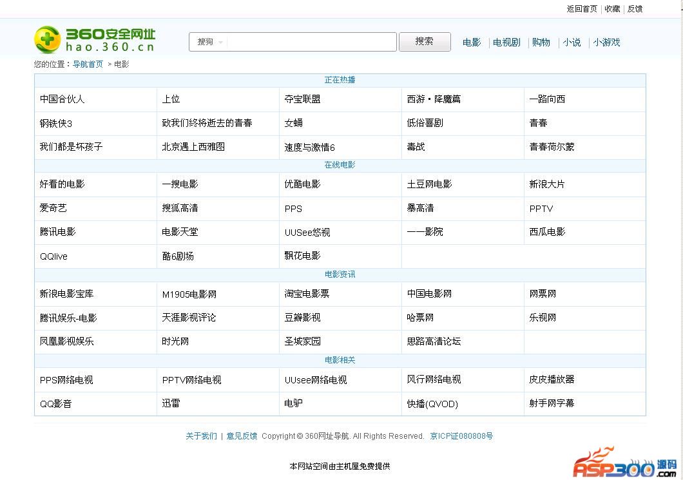Click the search text input field

tap(312, 42)
